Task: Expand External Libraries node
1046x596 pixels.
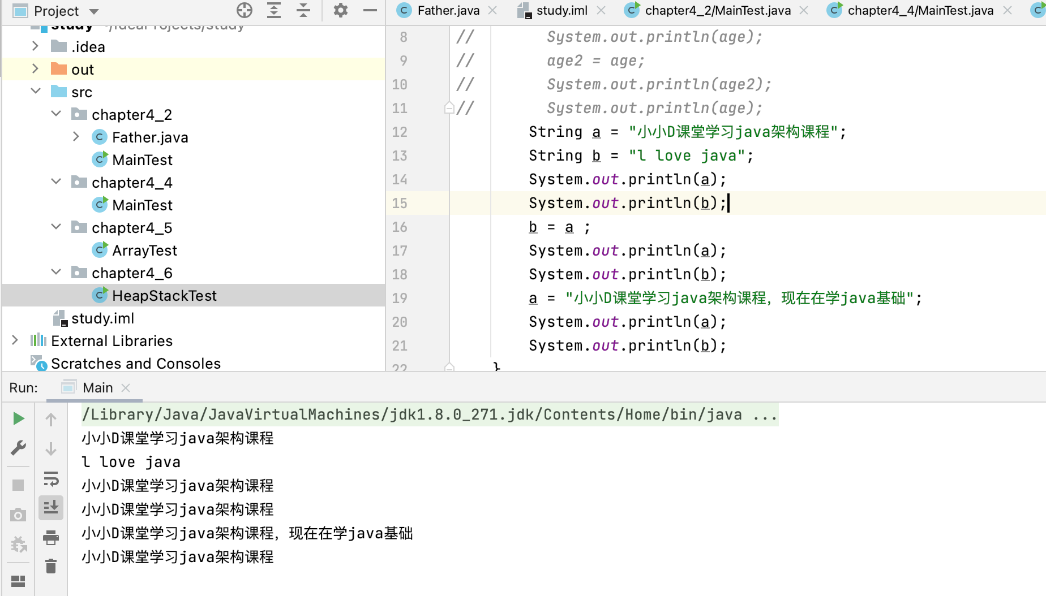Action: click(15, 340)
